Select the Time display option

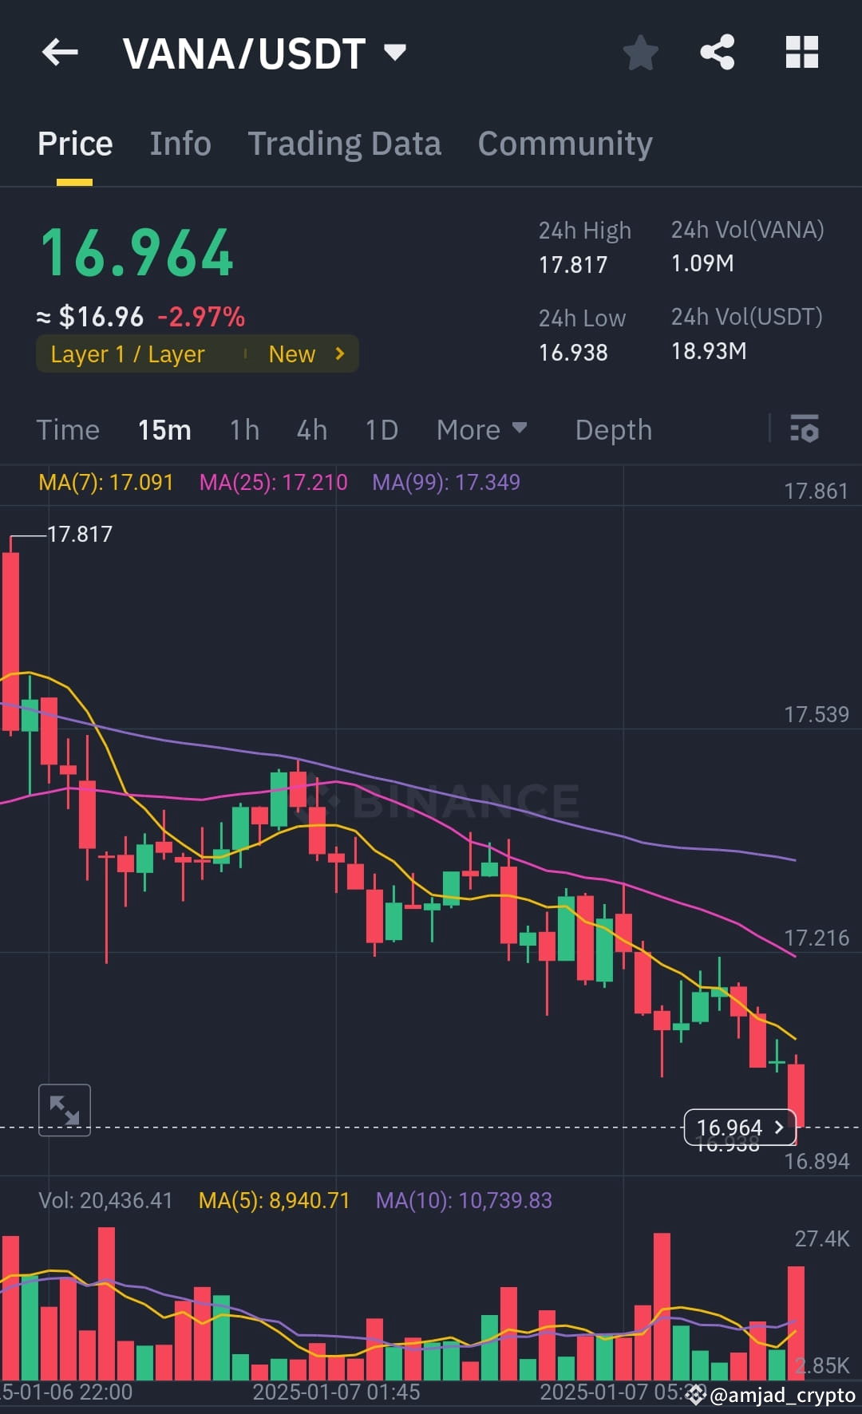click(x=68, y=429)
